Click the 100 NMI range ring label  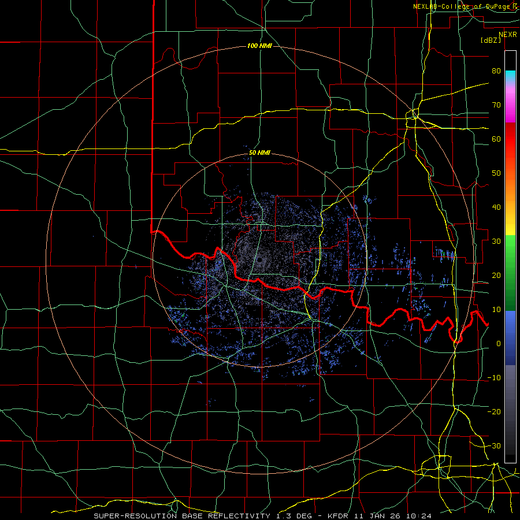click(259, 46)
